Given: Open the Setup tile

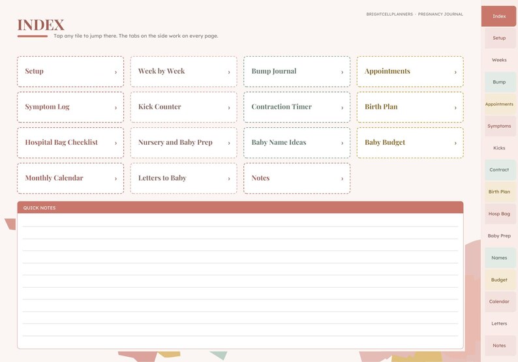Looking at the screenshot, I should 70,71.
